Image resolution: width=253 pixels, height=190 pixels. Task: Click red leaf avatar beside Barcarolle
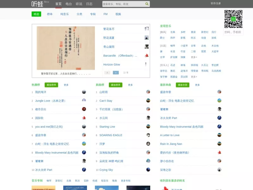146,55
